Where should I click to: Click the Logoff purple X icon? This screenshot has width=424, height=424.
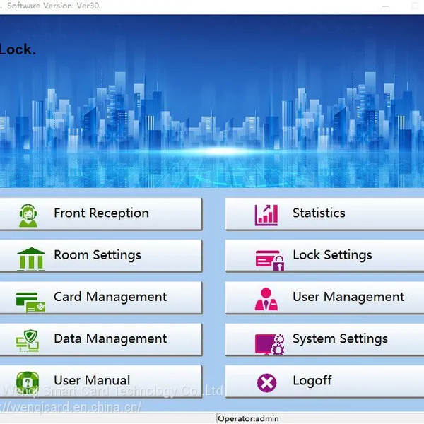(x=266, y=382)
